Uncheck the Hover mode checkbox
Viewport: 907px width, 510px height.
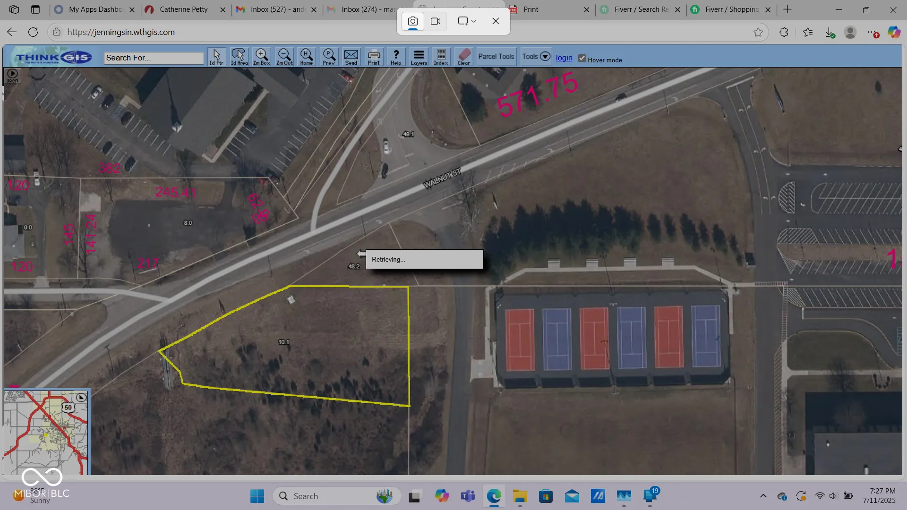point(582,59)
